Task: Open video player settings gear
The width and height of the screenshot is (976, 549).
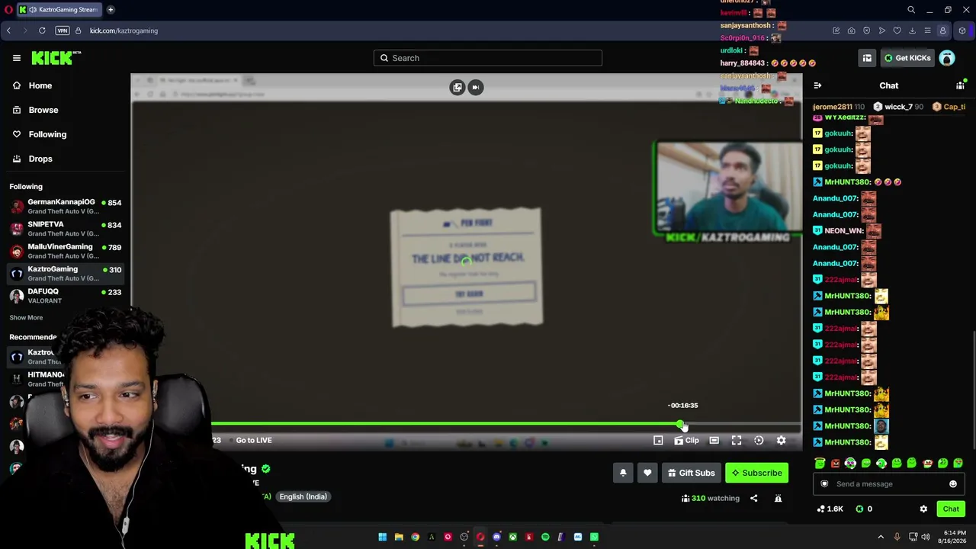Action: coord(781,440)
